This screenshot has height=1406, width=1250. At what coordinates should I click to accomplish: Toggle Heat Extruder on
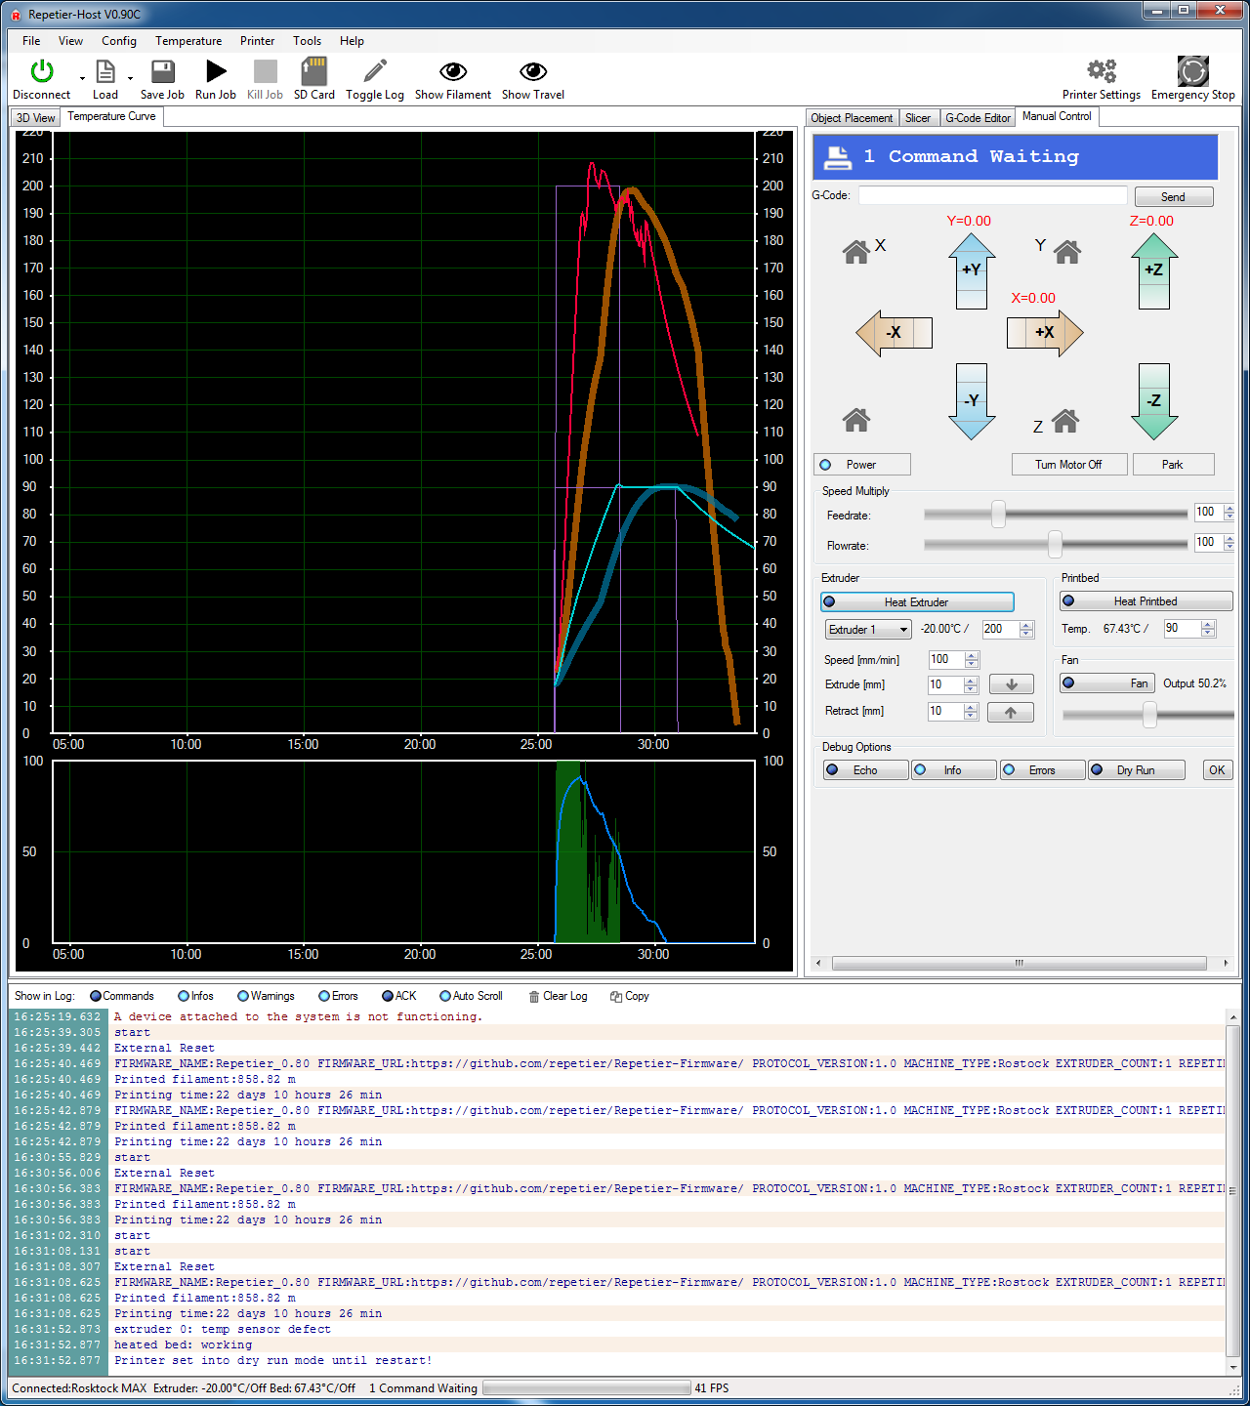(x=917, y=602)
